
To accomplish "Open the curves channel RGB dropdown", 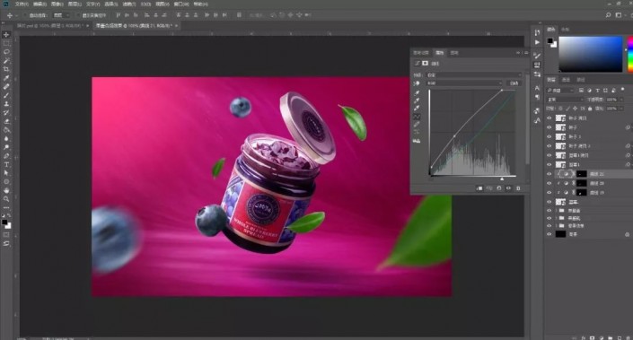I will [x=464, y=83].
